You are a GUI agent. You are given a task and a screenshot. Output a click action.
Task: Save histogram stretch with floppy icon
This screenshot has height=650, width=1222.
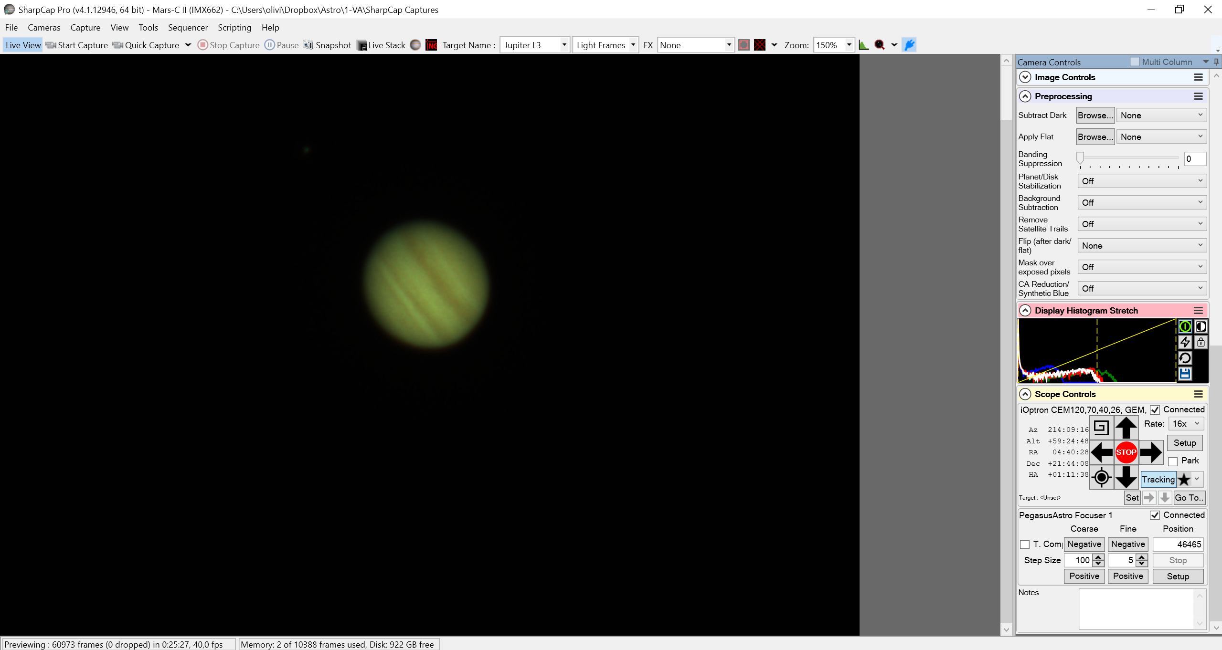pos(1185,374)
